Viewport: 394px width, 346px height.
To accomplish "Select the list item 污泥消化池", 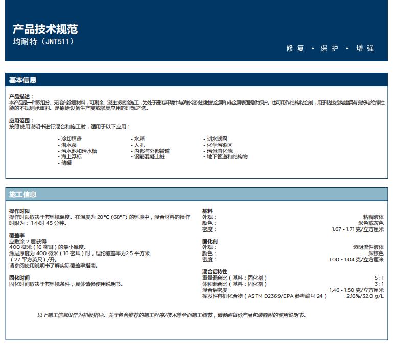I will point(220,151).
